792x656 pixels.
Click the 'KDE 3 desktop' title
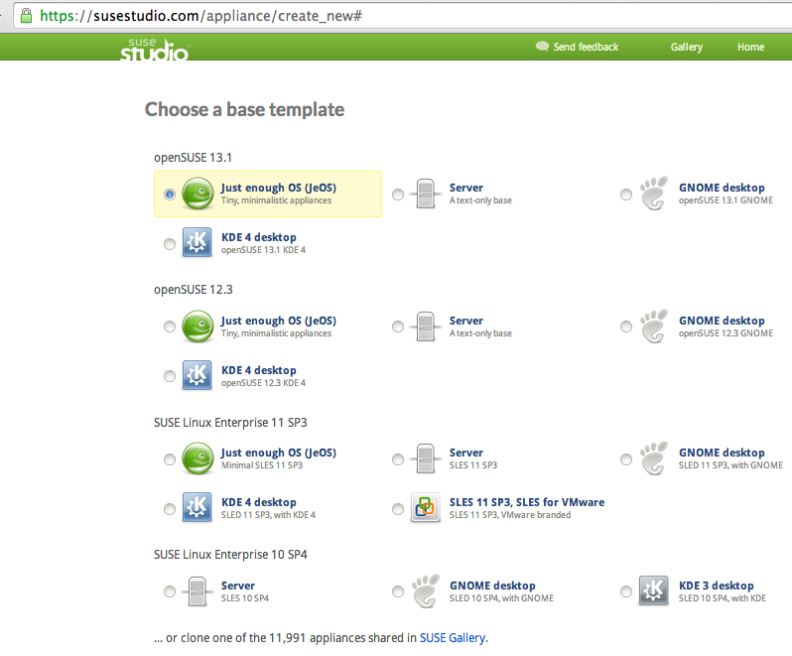tap(717, 586)
